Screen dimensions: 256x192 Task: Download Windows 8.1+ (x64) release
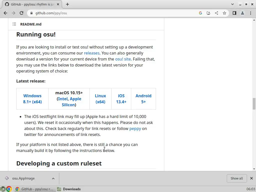point(32,99)
